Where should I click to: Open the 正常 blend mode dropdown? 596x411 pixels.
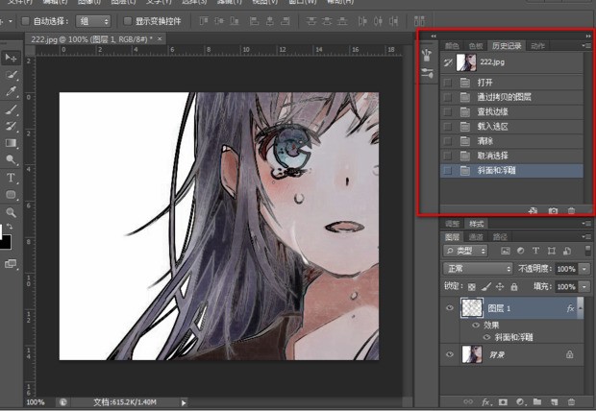(x=478, y=269)
